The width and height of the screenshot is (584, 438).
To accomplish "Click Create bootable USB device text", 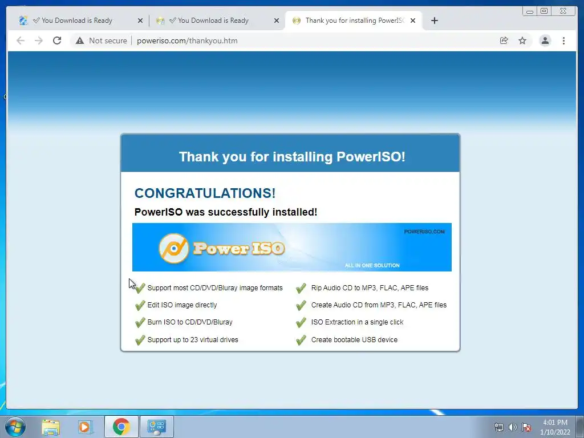I will 354,339.
